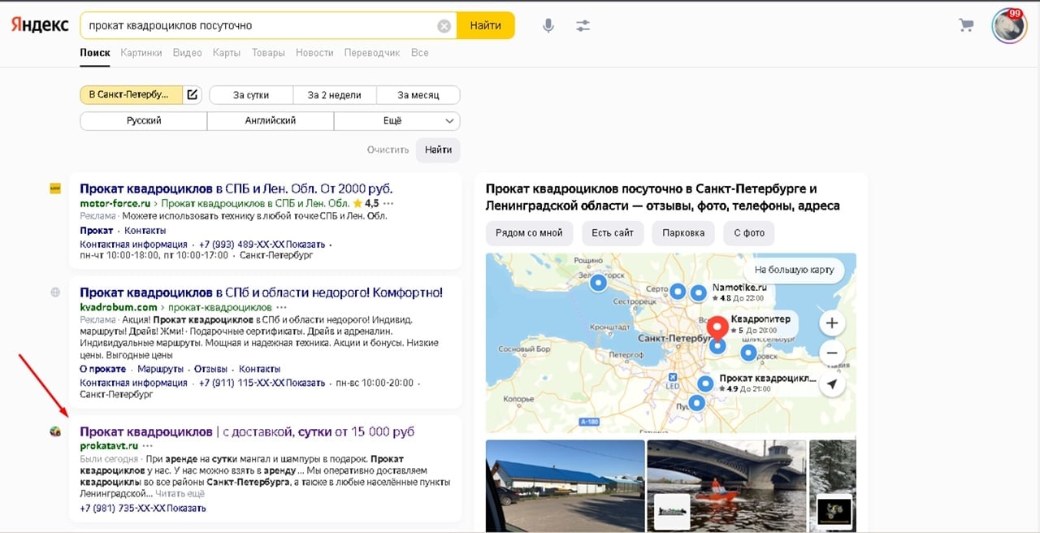This screenshot has height=533, width=1040.
Task: Start voice search with the microphone icon
Action: tap(548, 26)
